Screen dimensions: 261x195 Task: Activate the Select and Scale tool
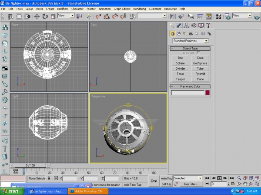(x=53, y=16)
